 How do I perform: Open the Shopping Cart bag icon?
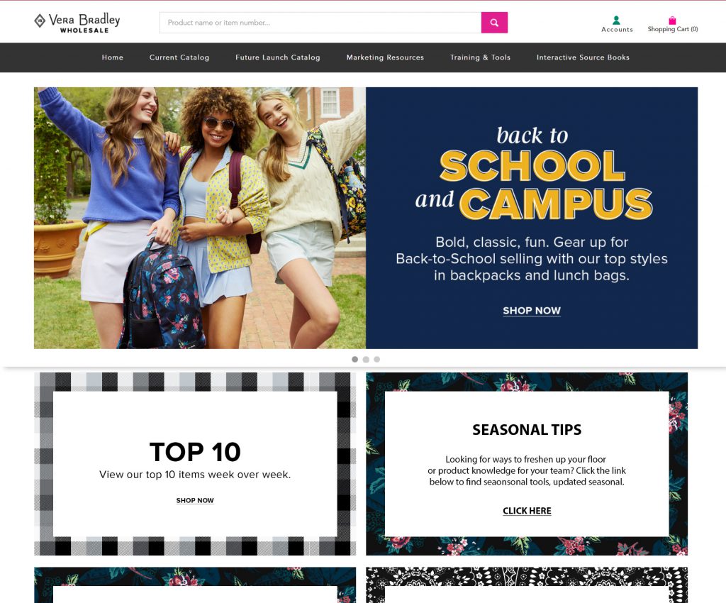coord(672,21)
